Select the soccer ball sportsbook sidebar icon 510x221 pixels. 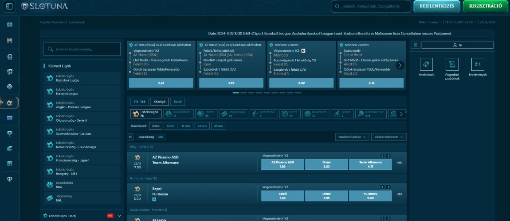pos(9,103)
